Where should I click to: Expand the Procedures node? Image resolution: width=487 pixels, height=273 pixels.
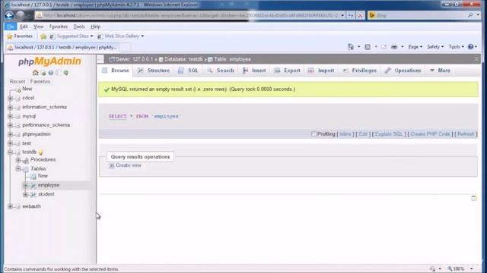click(18, 160)
